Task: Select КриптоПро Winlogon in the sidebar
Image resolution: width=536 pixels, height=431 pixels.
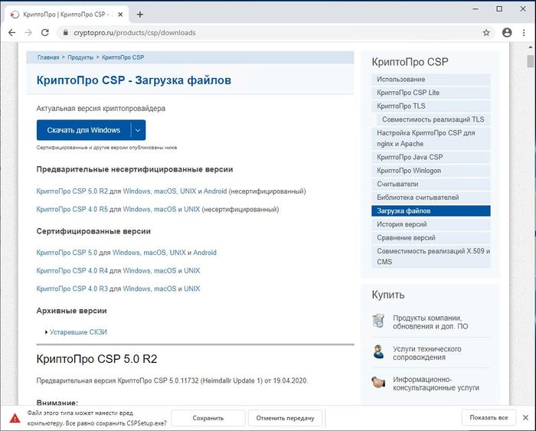Action: 430,171
